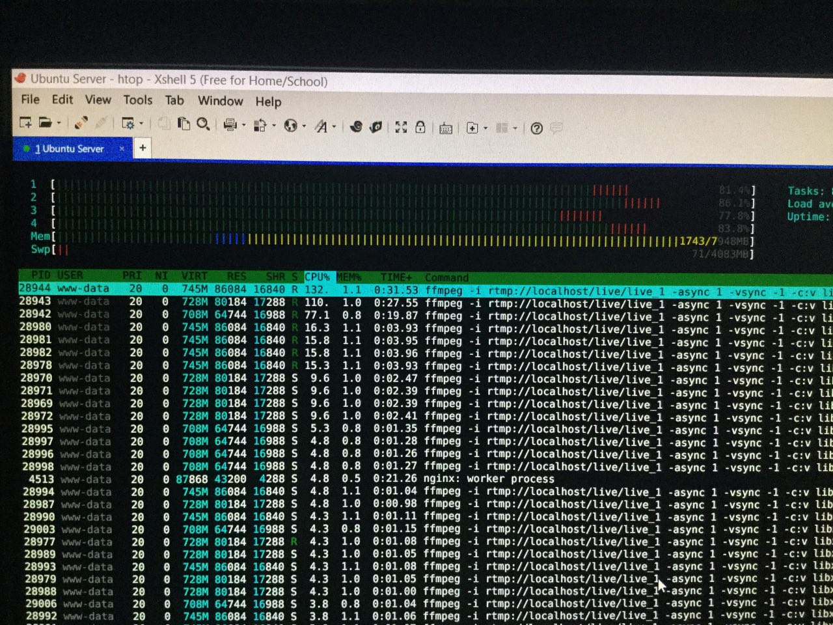Click the Command column header in htop
This screenshot has width=833, height=625.
pos(446,277)
